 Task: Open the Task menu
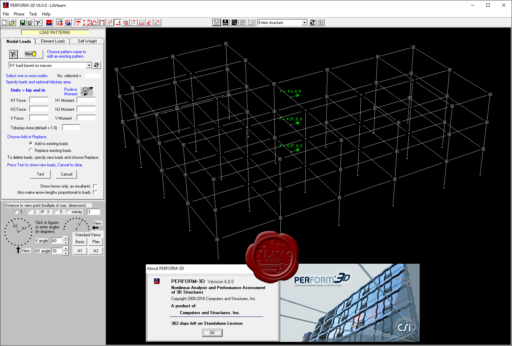tap(33, 14)
